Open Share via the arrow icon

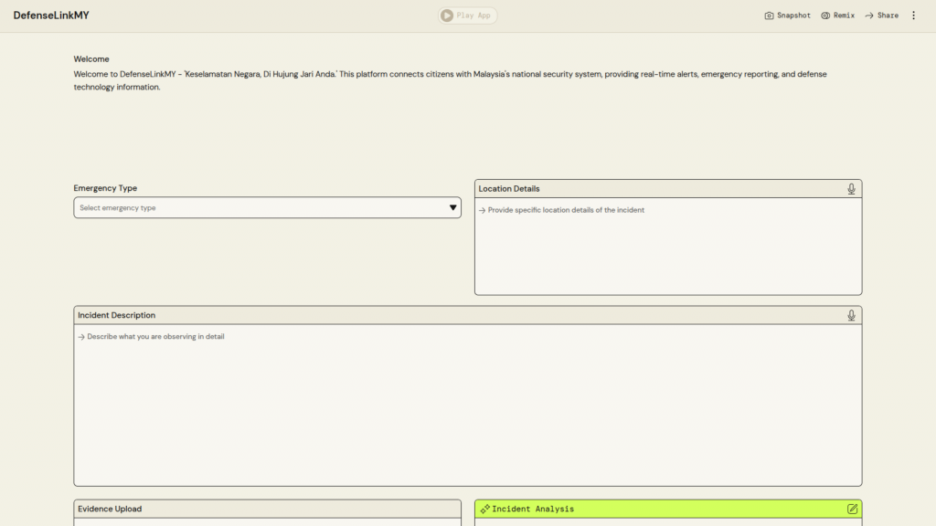tap(869, 16)
